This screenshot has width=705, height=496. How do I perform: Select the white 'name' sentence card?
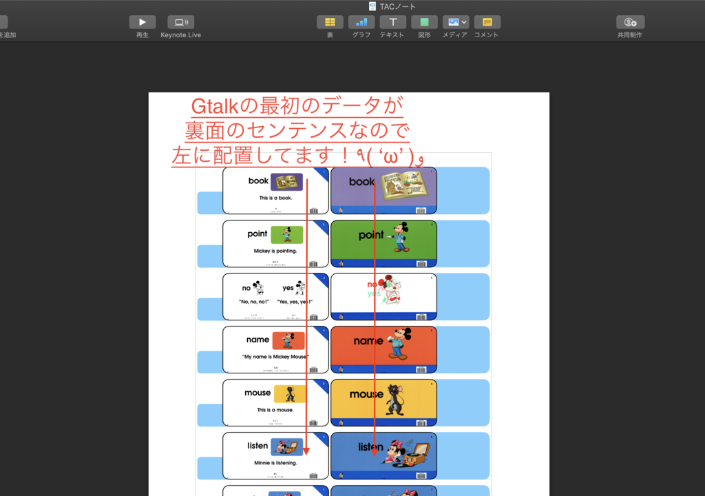pos(275,350)
